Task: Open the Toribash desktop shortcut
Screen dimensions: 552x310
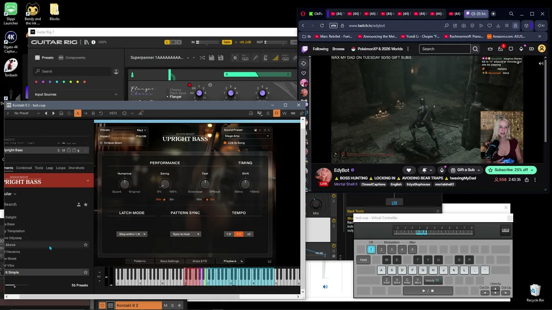Action: point(11,68)
